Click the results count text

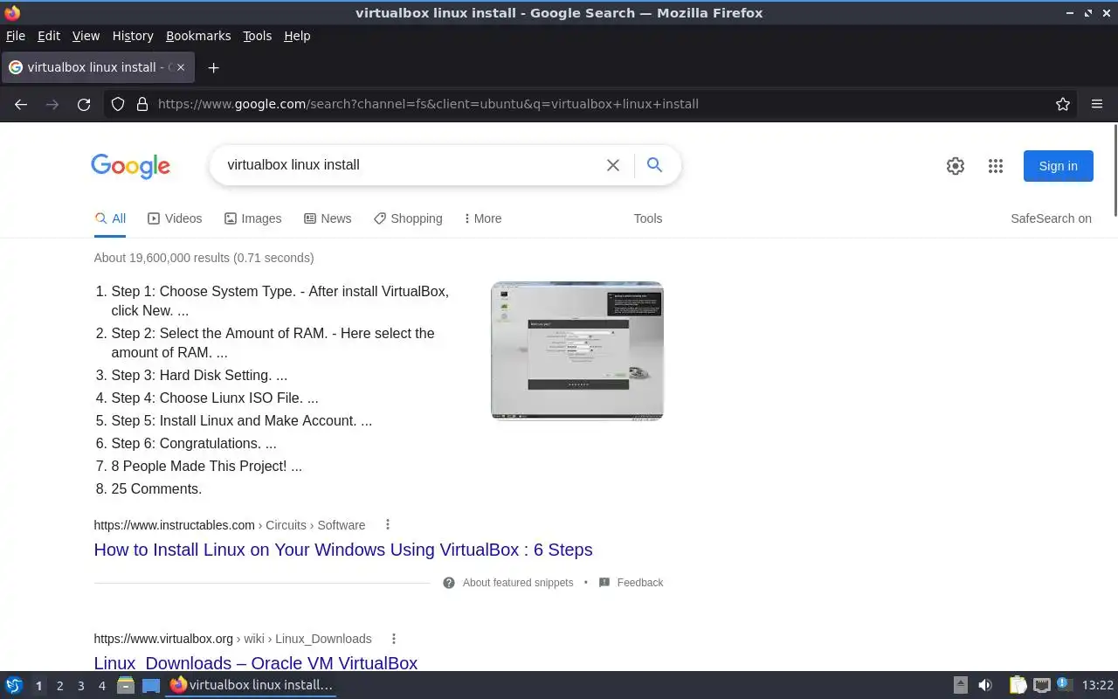(x=204, y=258)
